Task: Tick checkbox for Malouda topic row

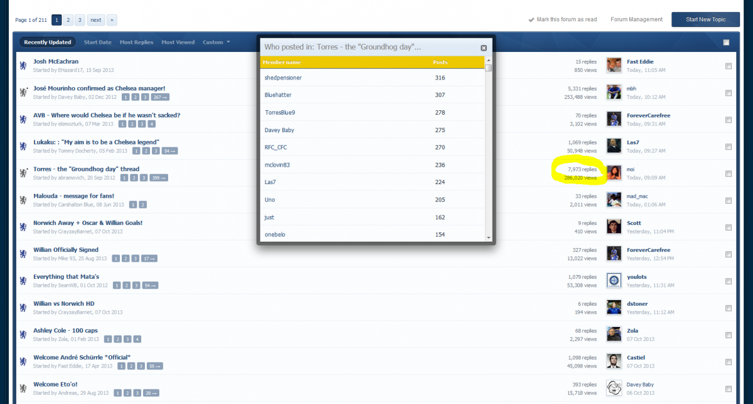Action: (729, 201)
